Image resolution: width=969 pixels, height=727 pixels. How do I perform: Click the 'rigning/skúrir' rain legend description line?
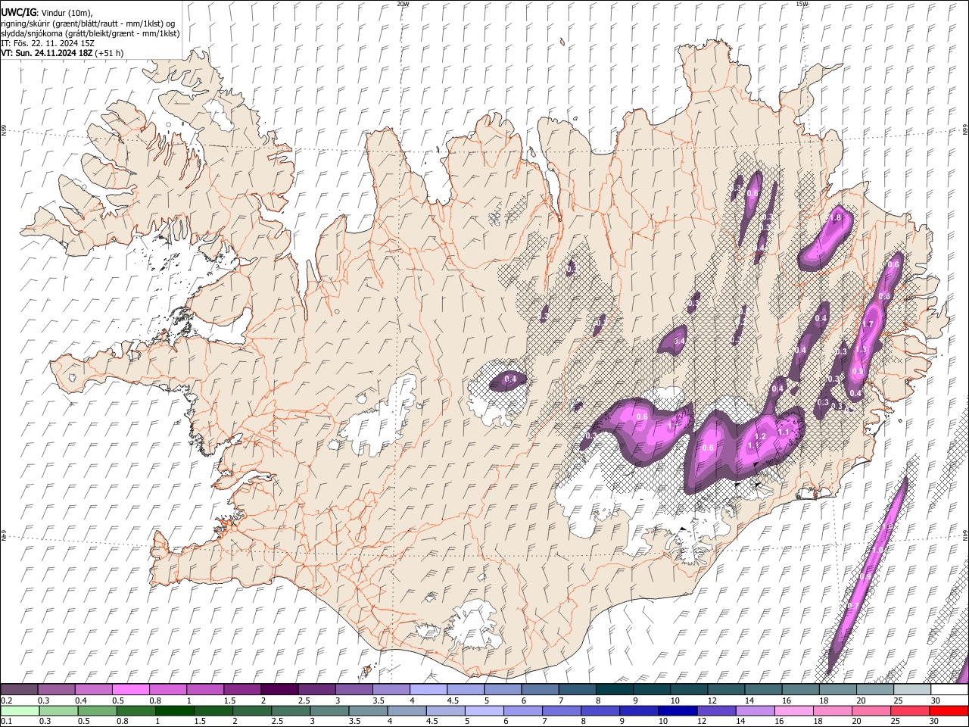tap(88, 23)
